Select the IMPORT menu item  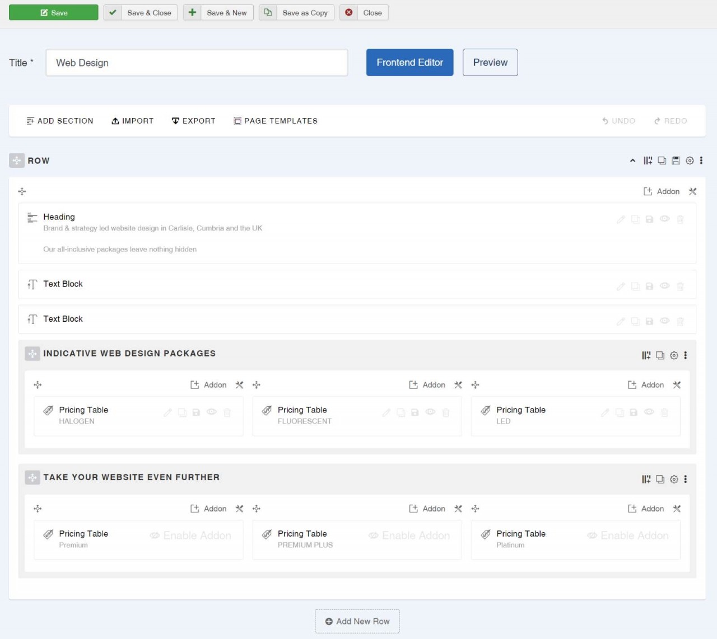pyautogui.click(x=132, y=121)
